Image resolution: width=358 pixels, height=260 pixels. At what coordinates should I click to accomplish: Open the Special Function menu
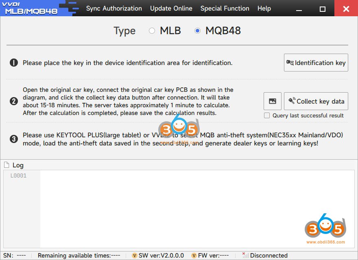225,9
